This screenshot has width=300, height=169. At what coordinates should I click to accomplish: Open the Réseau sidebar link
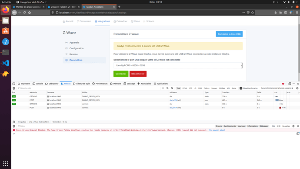[73, 54]
